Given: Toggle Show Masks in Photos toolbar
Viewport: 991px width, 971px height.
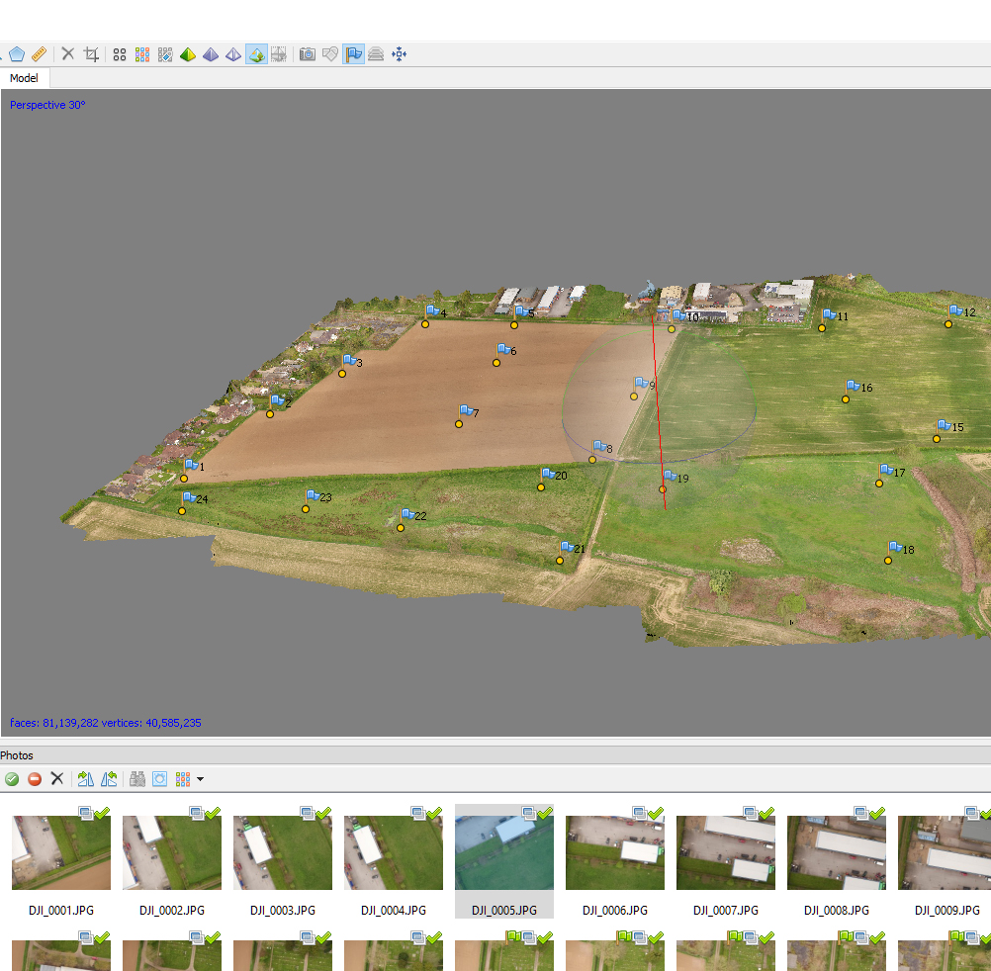Looking at the screenshot, I should [x=160, y=779].
